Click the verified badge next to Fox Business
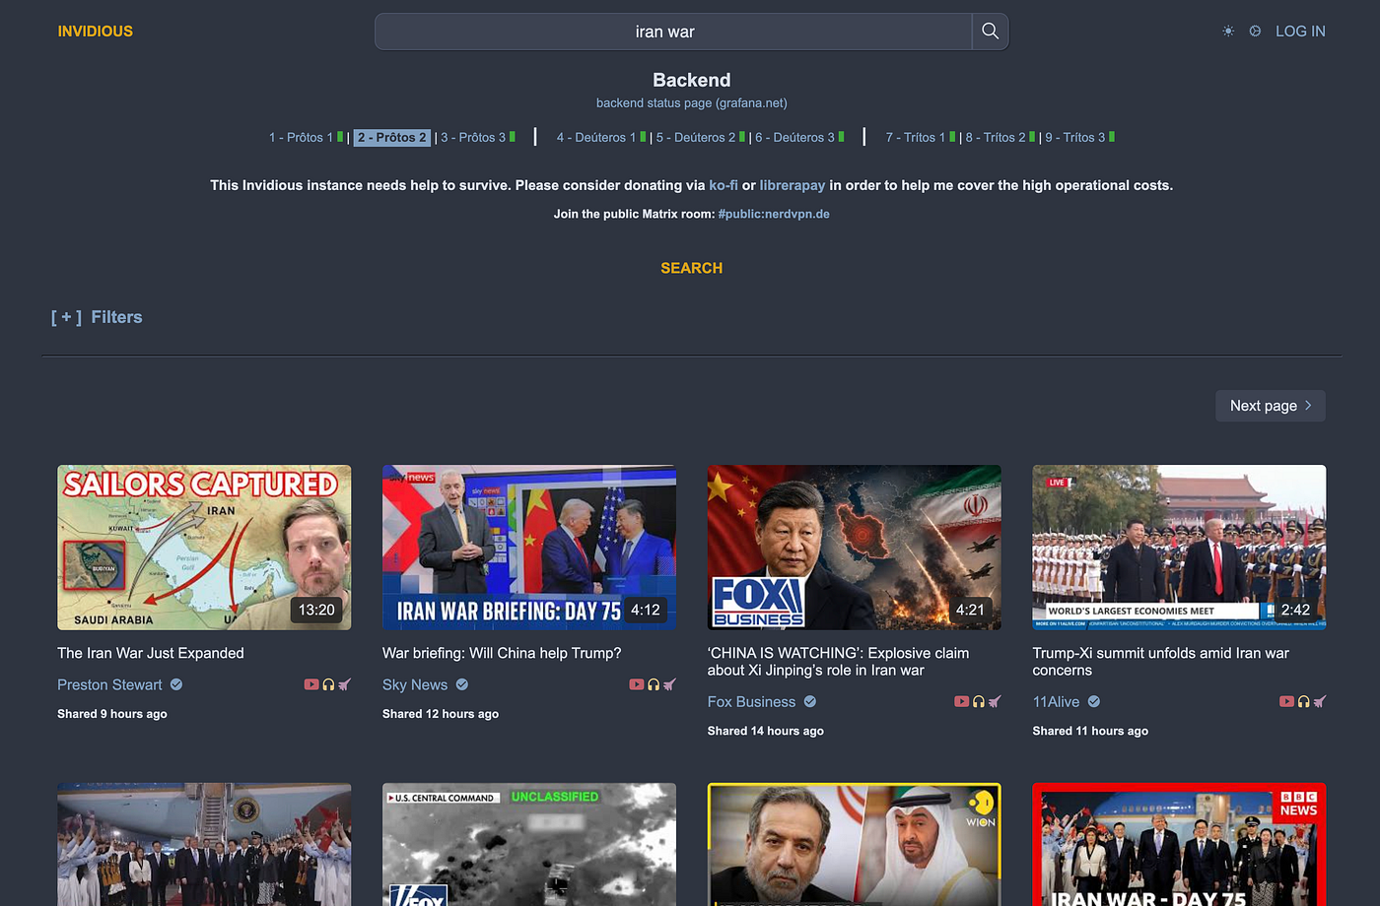 (x=810, y=701)
